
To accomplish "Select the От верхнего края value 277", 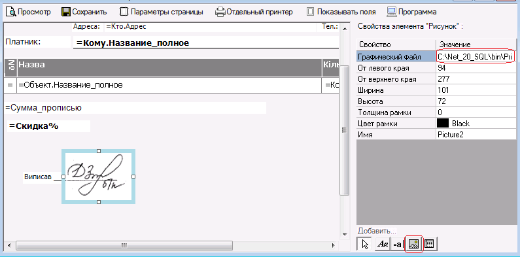I will [x=476, y=79].
